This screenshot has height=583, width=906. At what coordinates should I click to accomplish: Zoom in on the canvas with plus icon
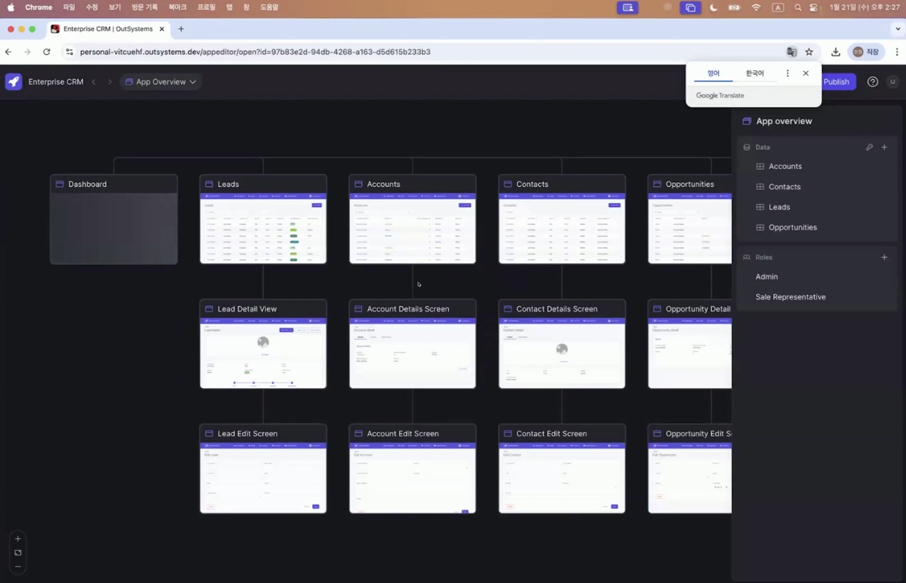18,539
